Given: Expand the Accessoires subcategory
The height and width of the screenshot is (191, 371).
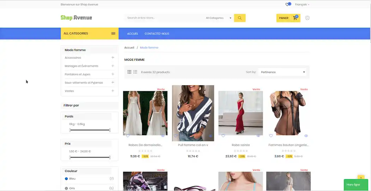Looking at the screenshot, I should click(x=113, y=58).
